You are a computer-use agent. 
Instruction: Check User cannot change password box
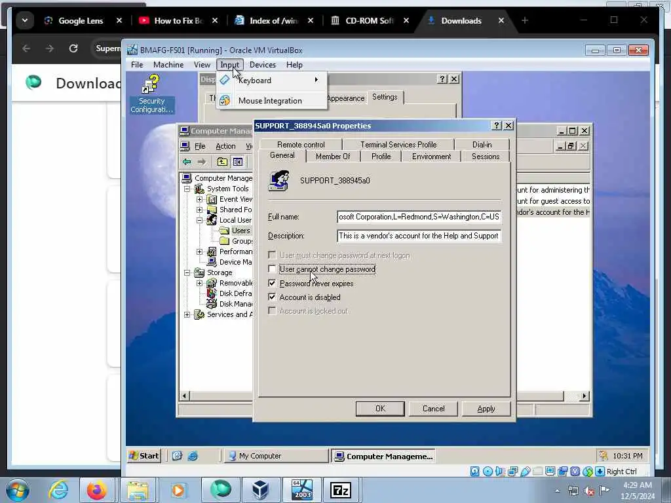click(272, 269)
